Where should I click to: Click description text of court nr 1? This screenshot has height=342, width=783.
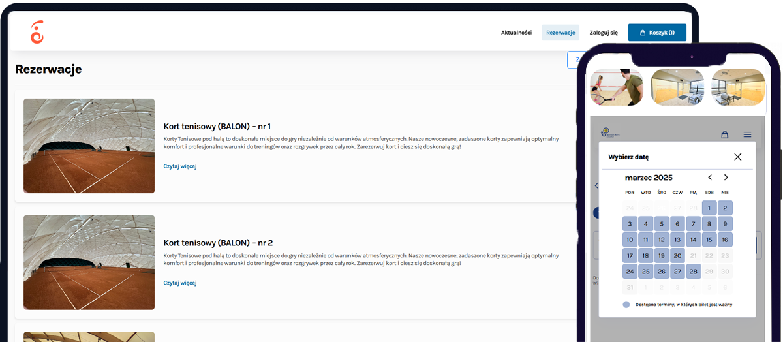click(361, 143)
